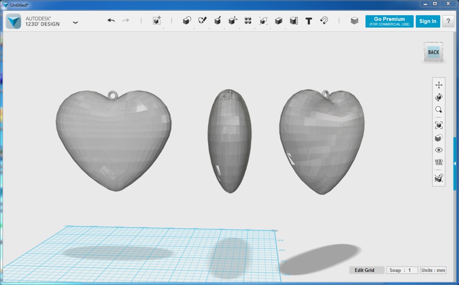
Task: Toggle grid visibility in the navigation bar
Action: (439, 162)
